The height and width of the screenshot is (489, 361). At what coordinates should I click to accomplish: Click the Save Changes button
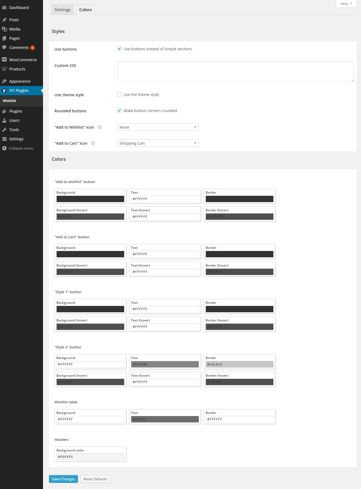pyautogui.click(x=63, y=479)
